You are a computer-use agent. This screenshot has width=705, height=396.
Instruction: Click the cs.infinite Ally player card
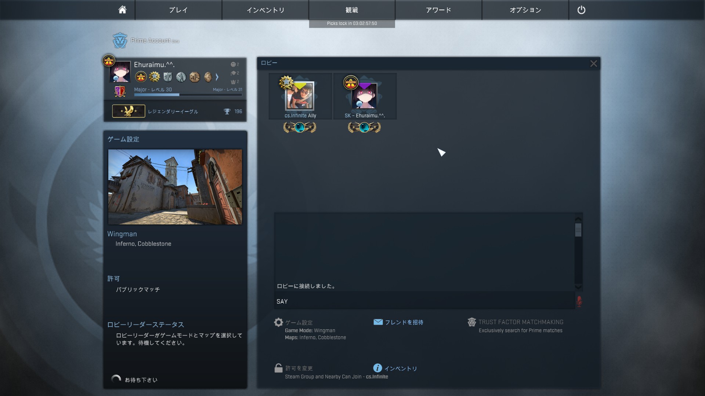[x=300, y=96]
